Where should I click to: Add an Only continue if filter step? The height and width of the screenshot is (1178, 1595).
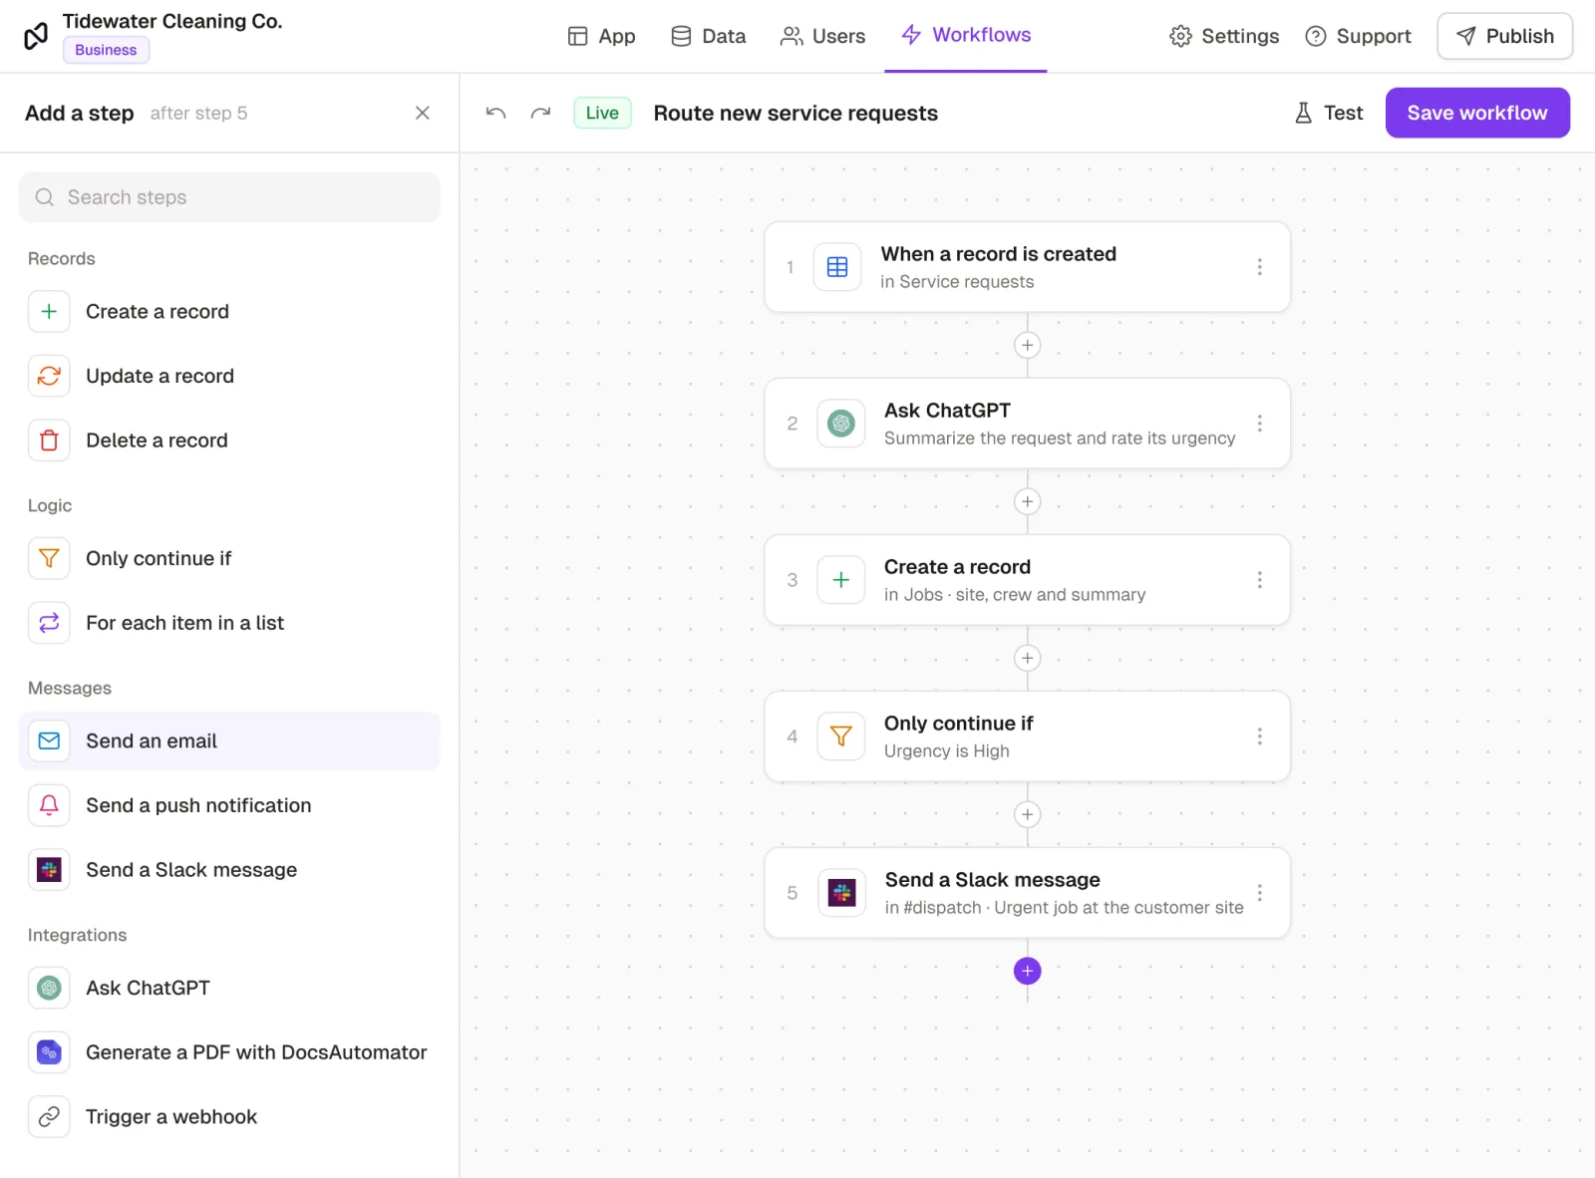click(229, 558)
